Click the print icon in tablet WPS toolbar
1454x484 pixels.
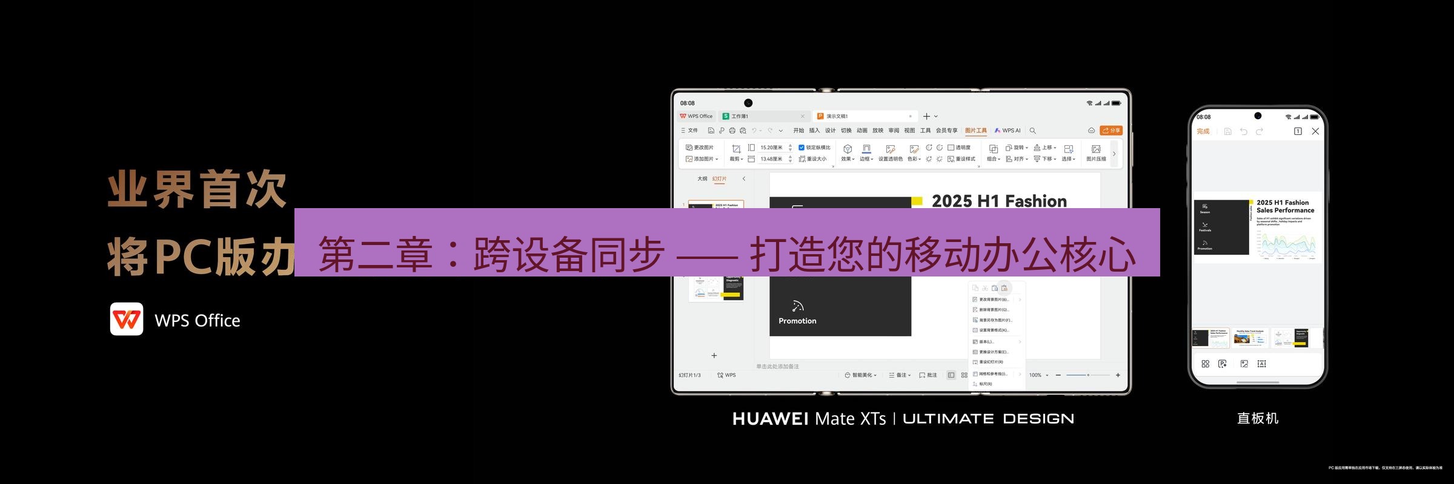pos(732,131)
